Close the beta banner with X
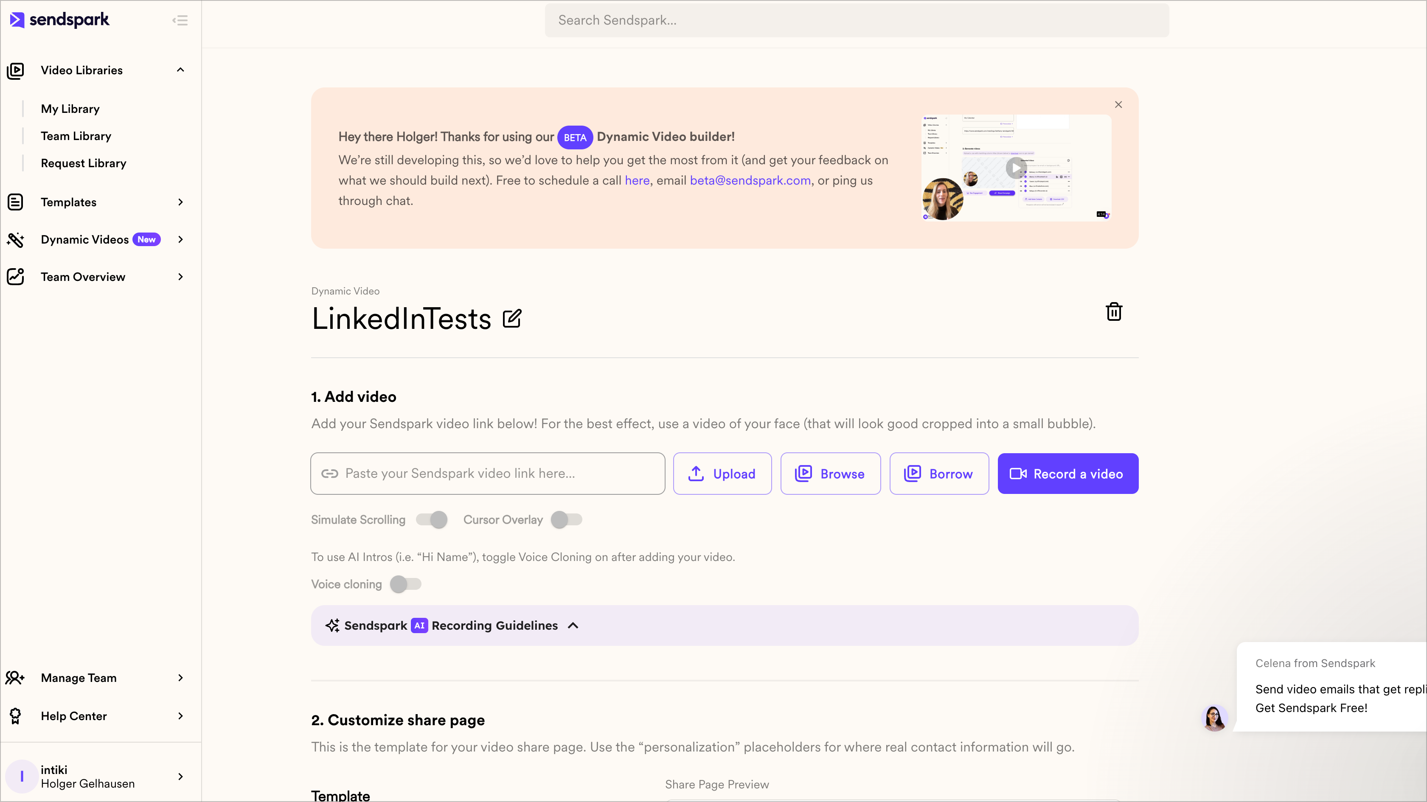This screenshot has width=1427, height=802. point(1118,105)
